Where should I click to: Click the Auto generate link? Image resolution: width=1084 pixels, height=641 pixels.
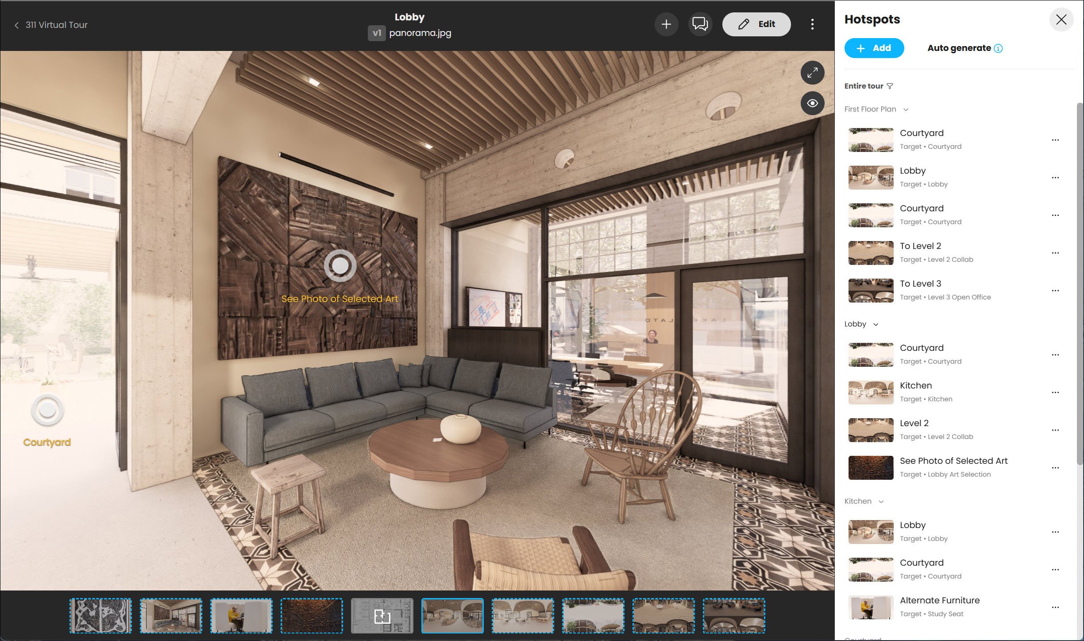959,48
